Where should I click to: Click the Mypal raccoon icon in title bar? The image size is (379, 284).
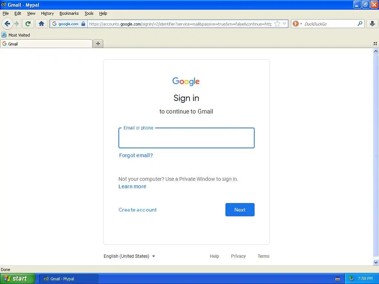pyautogui.click(x=3, y=4)
